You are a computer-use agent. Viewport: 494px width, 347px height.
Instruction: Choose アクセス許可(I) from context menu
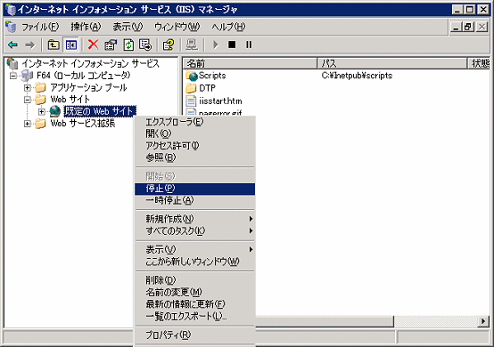click(x=194, y=146)
